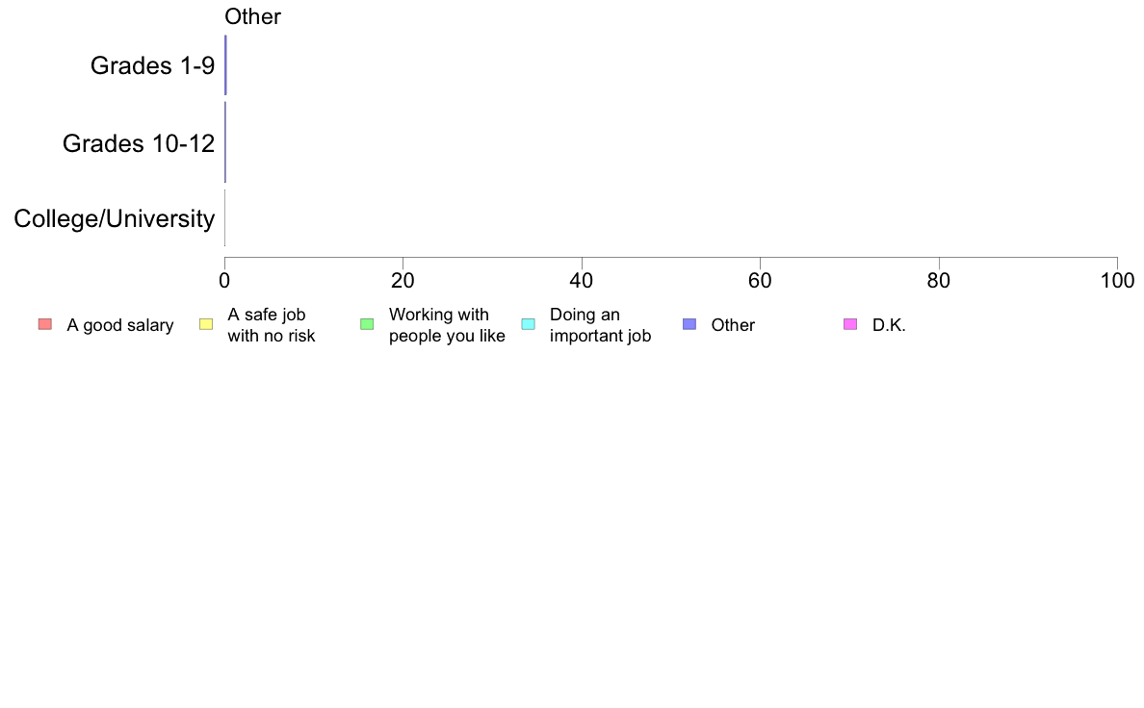Click the magenta 'D.K.' legend swatch

click(850, 324)
